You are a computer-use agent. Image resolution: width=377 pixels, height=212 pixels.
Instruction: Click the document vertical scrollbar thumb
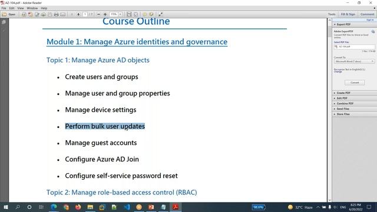tap(329, 32)
